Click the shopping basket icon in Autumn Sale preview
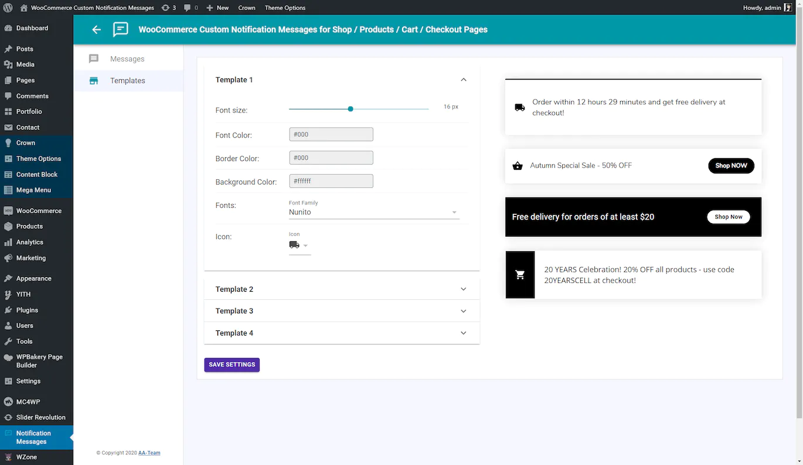803x465 pixels. click(x=518, y=166)
